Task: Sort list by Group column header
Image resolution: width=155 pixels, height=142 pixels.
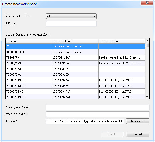Action: click(29, 41)
